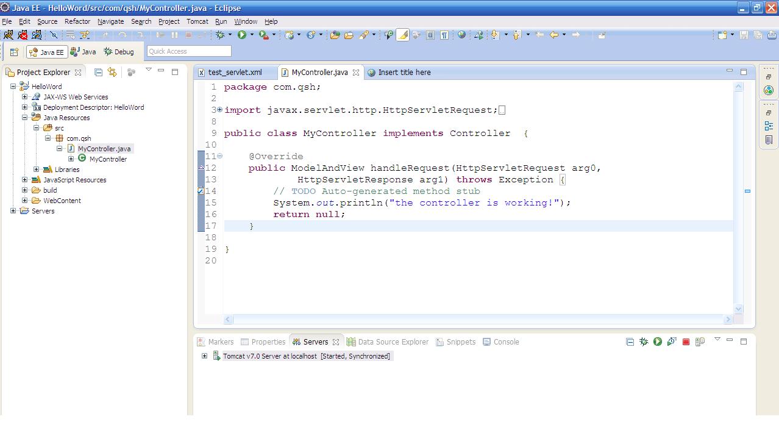The image size is (779, 447).
Task: Toggle Show Whitespace Characters icon
Action: [x=444, y=35]
